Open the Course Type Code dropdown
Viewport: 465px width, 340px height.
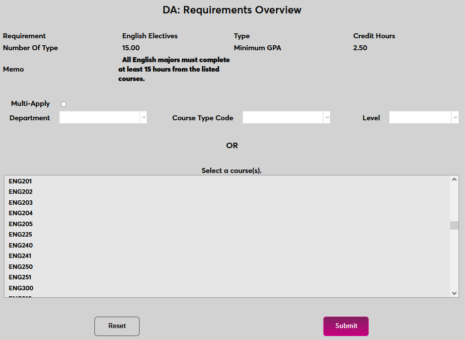pos(286,117)
